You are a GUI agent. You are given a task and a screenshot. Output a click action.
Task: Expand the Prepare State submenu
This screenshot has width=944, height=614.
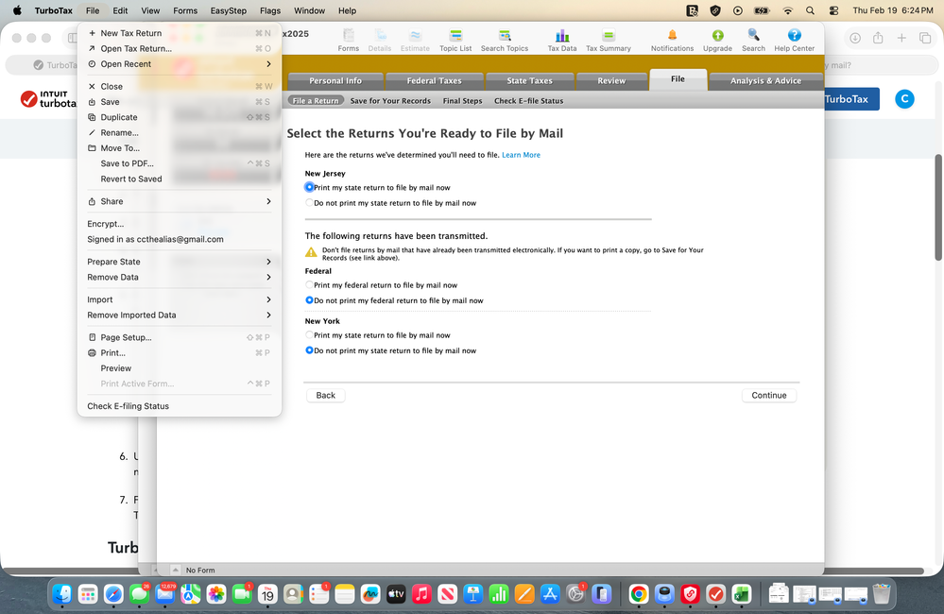[180, 262]
